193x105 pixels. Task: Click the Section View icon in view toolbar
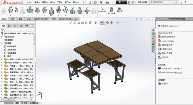pos(82,23)
